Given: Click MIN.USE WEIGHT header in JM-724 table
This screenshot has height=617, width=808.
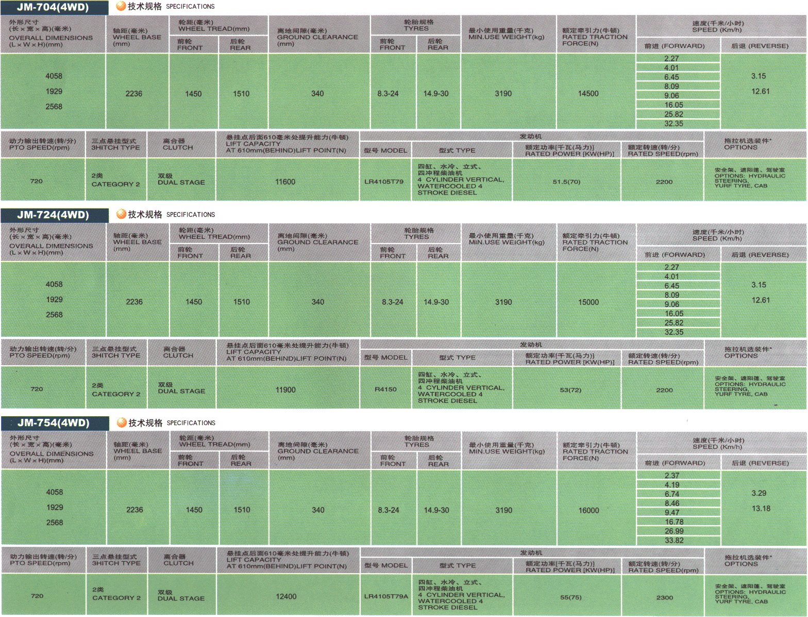Looking at the screenshot, I should tap(507, 242).
